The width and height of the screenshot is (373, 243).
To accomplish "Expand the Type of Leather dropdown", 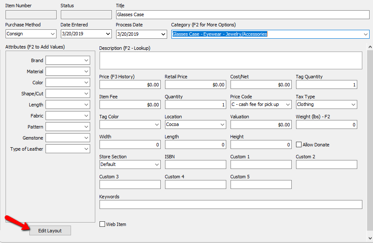I will point(68,149).
